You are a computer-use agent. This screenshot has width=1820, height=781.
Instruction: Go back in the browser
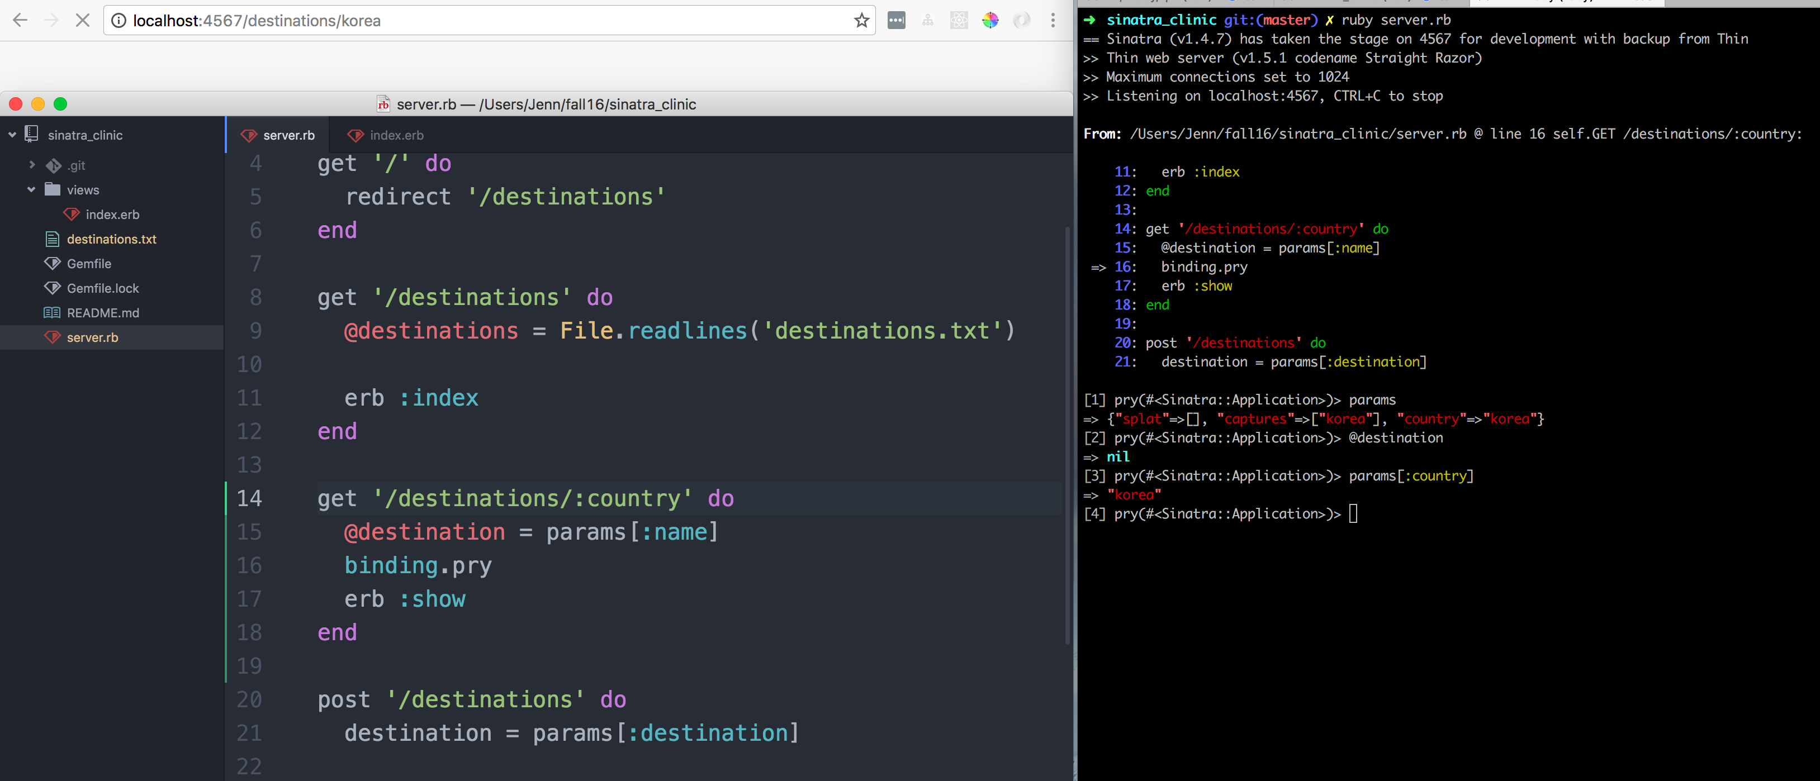(x=21, y=21)
